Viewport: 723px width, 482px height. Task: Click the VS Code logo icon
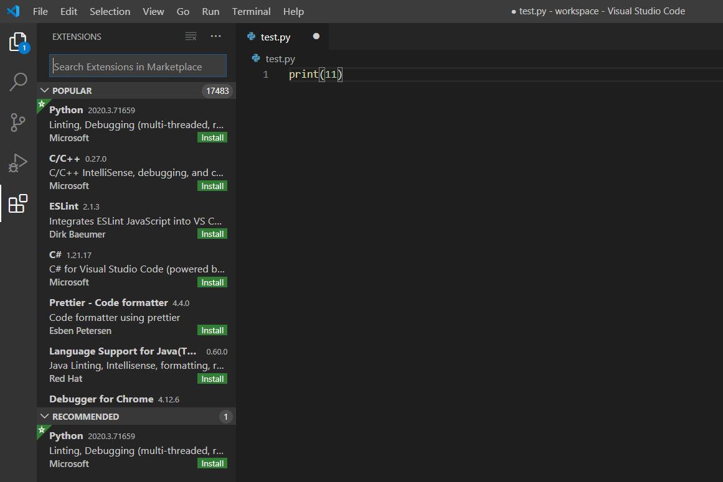(13, 11)
